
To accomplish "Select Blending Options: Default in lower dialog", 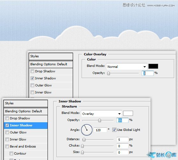I will pyautogui.click(x=26, y=111).
